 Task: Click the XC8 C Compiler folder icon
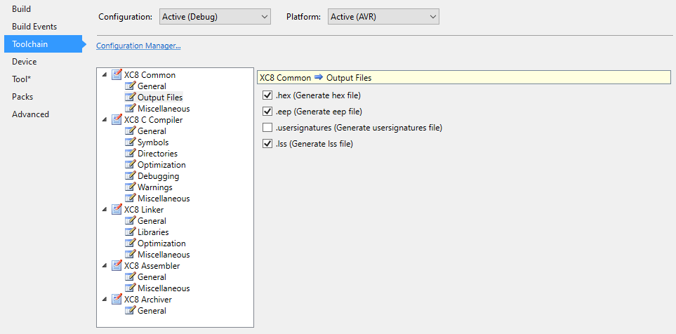117,120
